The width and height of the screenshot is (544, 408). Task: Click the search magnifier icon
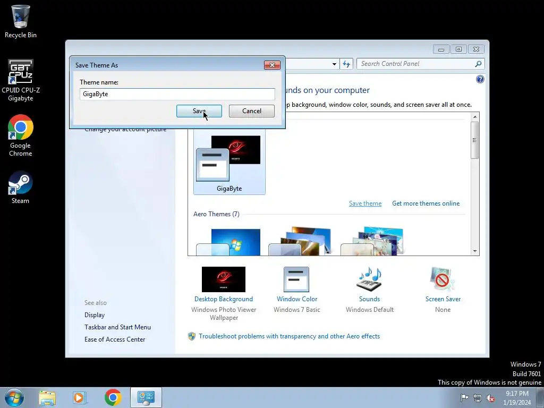click(x=479, y=64)
